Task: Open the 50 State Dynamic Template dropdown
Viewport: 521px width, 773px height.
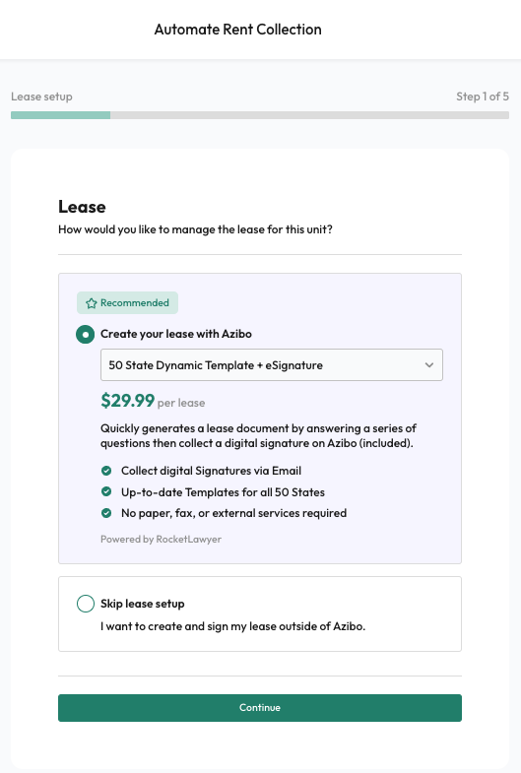Action: (272, 364)
